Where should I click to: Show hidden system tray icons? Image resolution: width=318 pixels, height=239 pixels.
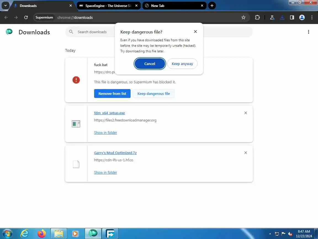click(270, 234)
